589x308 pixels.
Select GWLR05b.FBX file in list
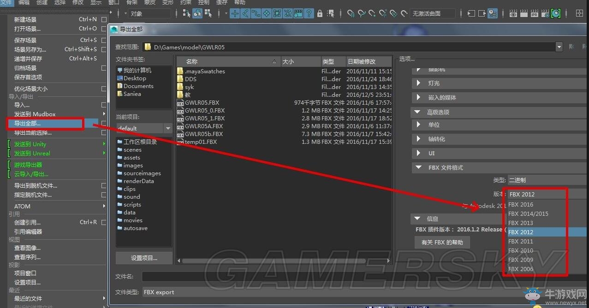point(204,134)
